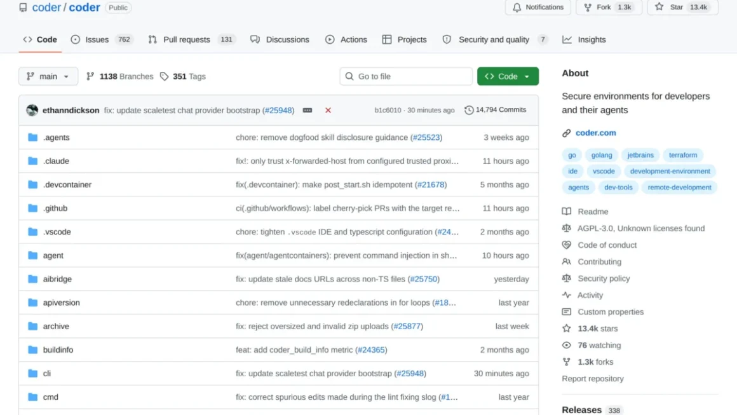Open the .github folder icon
The height and width of the screenshot is (415, 737).
pyautogui.click(x=32, y=208)
